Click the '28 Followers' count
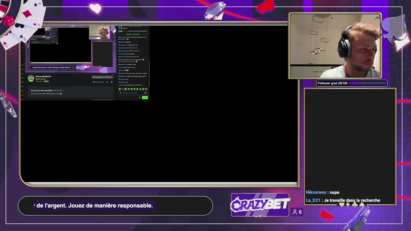Screen dimensions: 411x231 tap(58, 90)
